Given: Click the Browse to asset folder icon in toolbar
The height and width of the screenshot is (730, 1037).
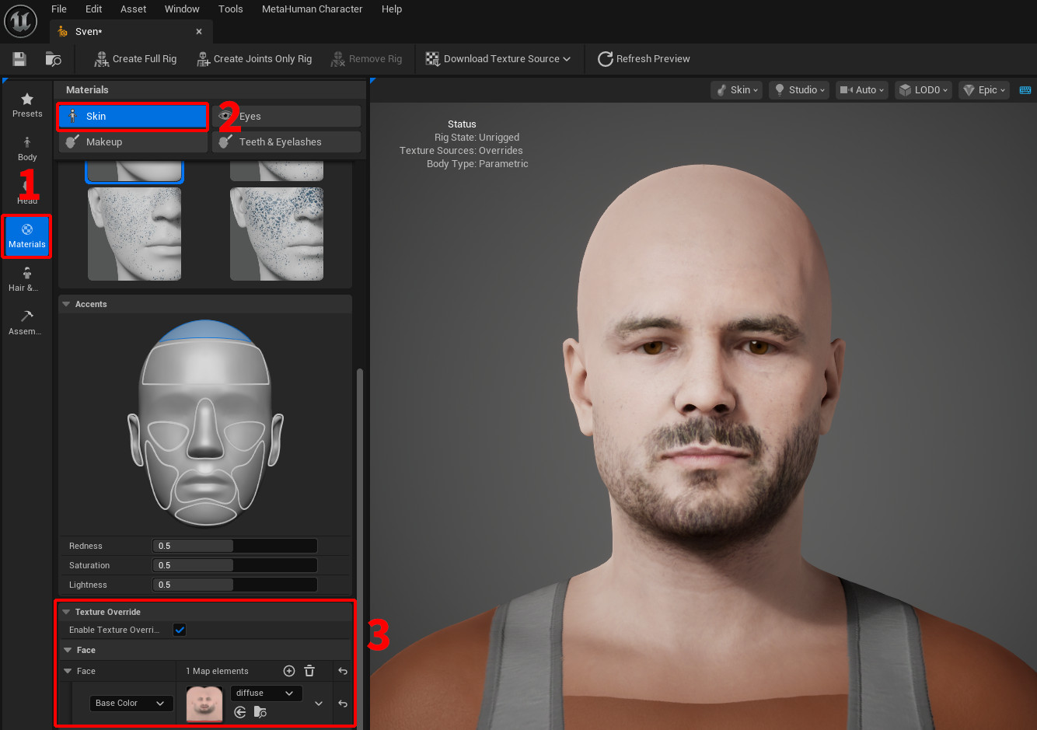Looking at the screenshot, I should pos(53,59).
